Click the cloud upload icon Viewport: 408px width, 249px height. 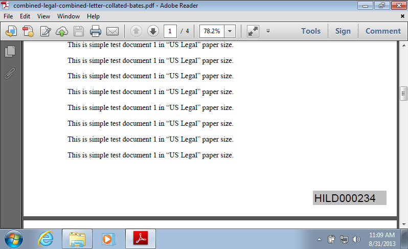pos(62,31)
